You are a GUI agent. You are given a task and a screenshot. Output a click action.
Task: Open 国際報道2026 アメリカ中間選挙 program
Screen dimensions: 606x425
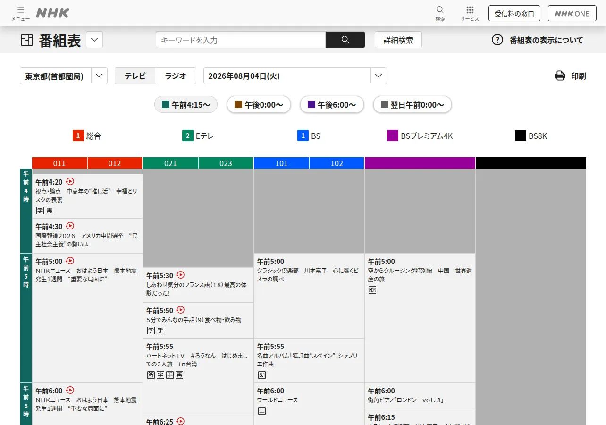(x=87, y=236)
